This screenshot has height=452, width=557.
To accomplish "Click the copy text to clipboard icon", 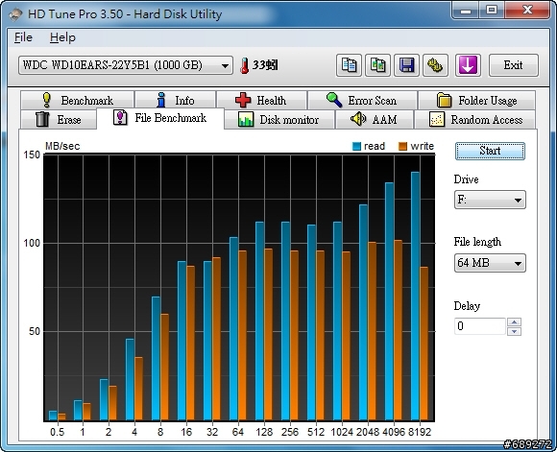I will pos(349,65).
